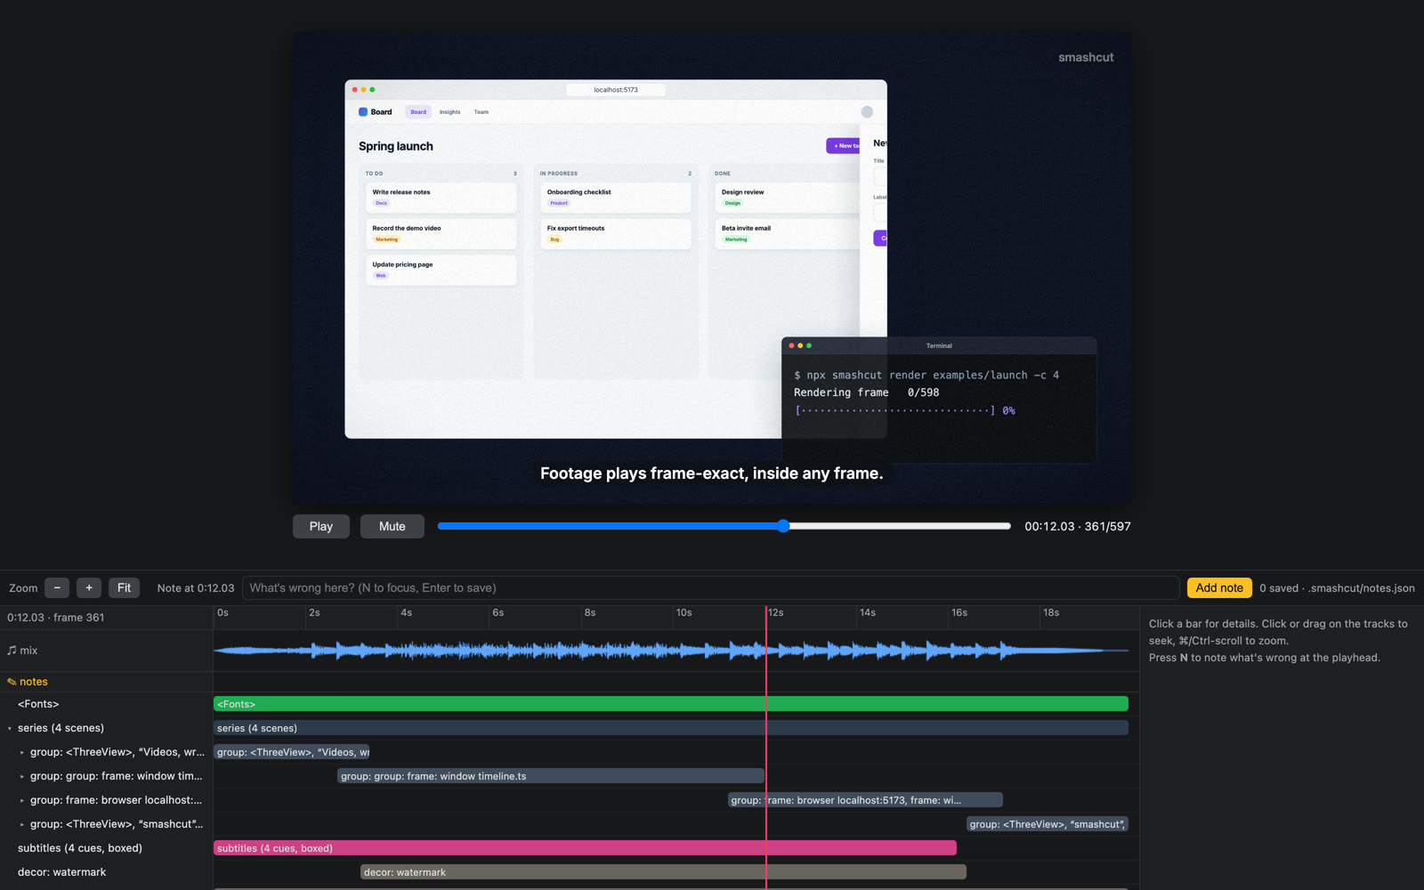The image size is (1424, 890).
Task: Select the <Fonts> label in track list
Action: coord(38,704)
